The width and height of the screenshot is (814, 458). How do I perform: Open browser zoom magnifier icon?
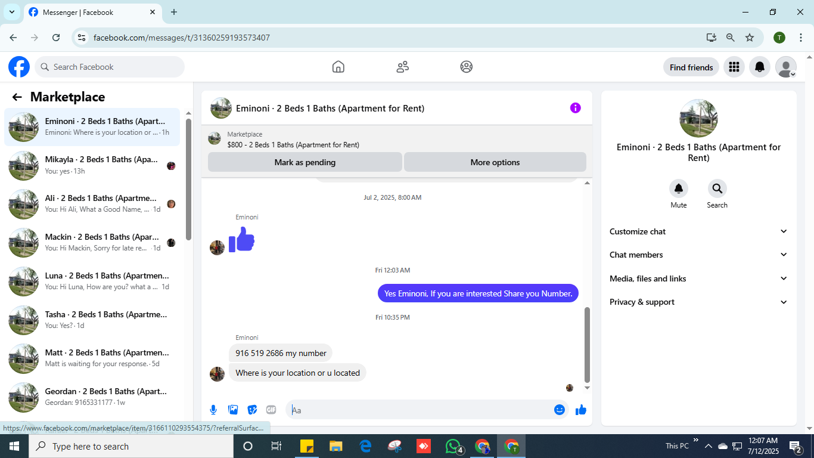click(731, 38)
